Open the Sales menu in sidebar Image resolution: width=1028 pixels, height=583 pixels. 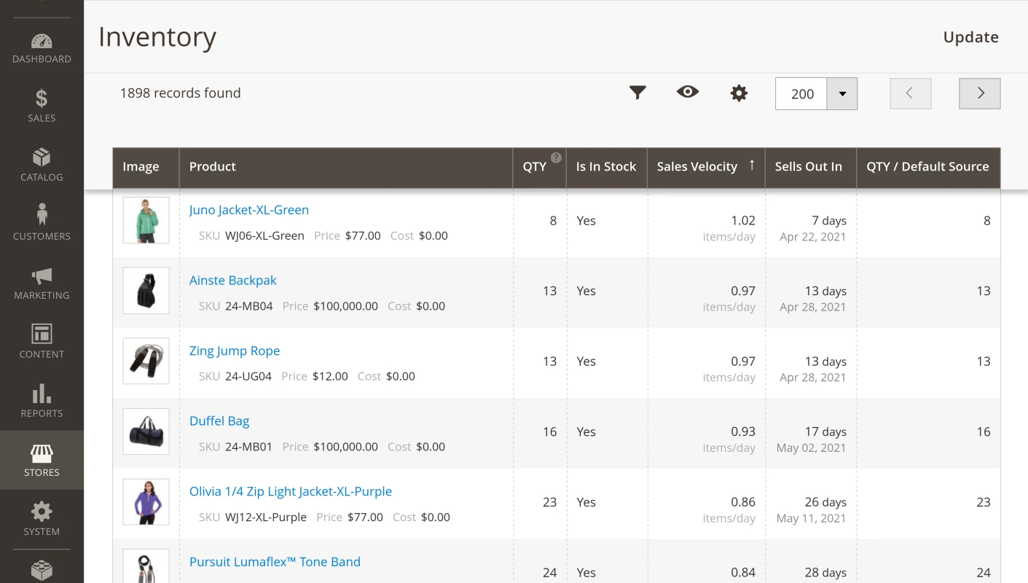point(42,106)
